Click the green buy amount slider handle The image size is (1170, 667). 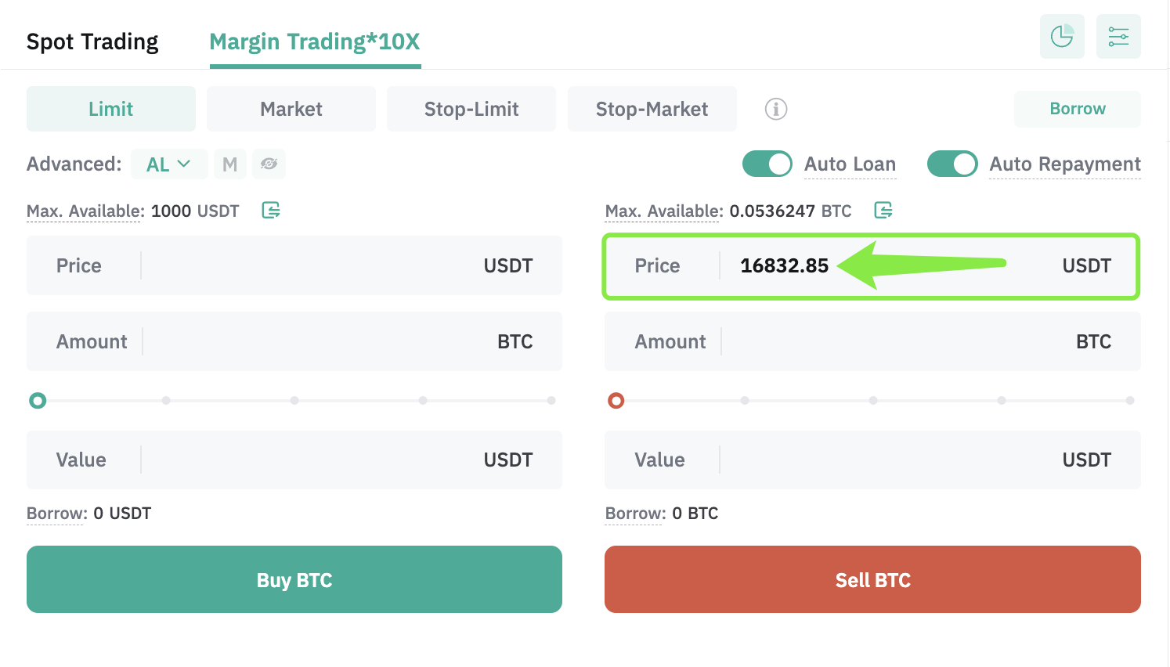click(38, 401)
